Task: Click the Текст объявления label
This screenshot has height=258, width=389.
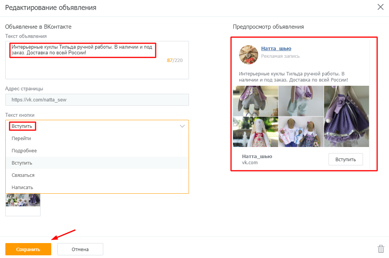Action: point(26,36)
